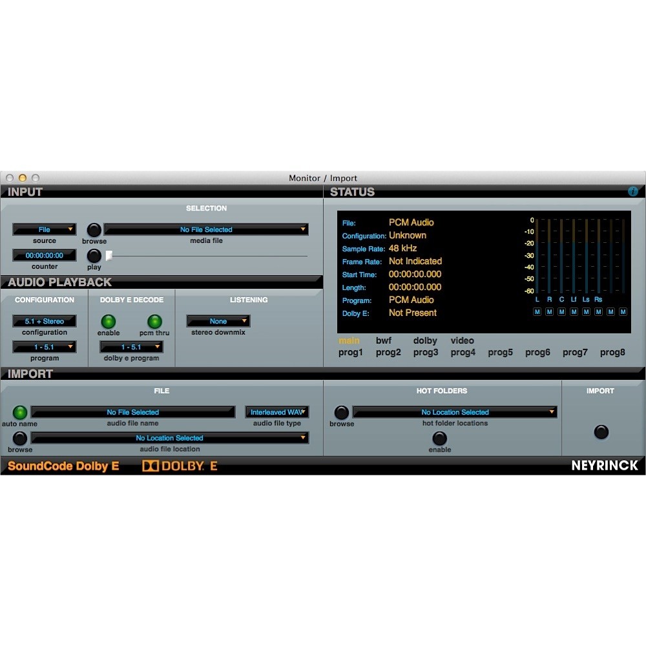Click browse button for audio file location
This screenshot has width=646, height=646.
coord(20,439)
